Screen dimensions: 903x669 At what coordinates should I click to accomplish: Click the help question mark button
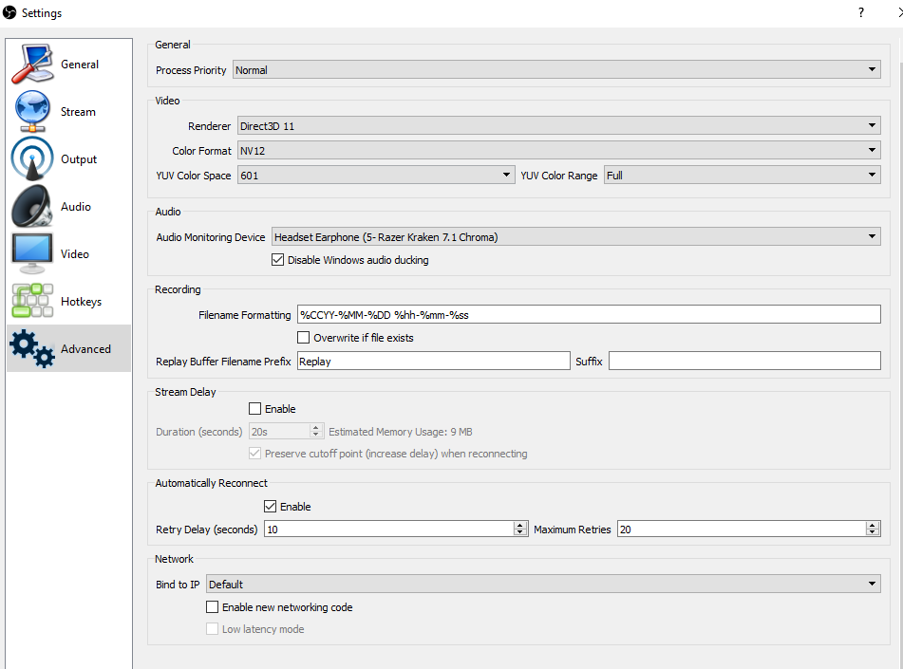pyautogui.click(x=861, y=12)
